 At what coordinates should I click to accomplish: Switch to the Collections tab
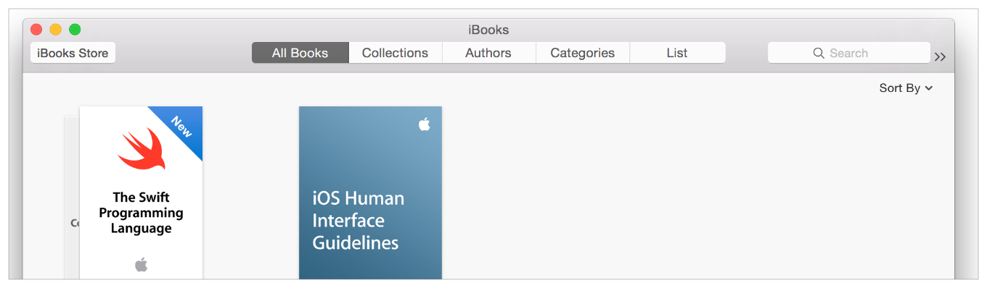(x=396, y=53)
